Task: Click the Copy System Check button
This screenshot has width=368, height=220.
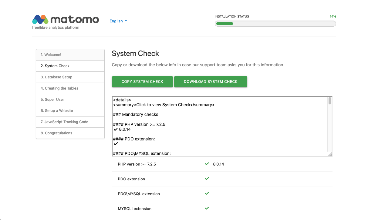Action: [x=142, y=82]
